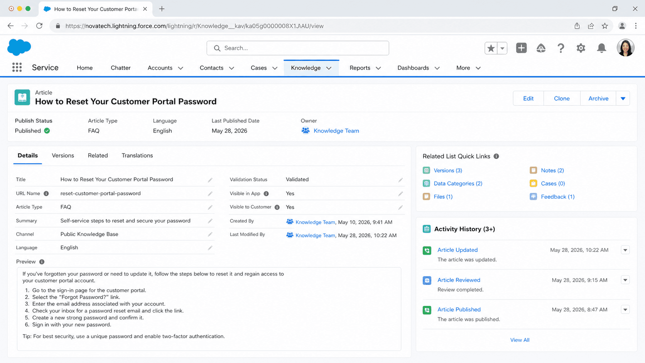This screenshot has width=645, height=363.
Task: Open Salesforce Help question mark icon
Action: click(561, 48)
